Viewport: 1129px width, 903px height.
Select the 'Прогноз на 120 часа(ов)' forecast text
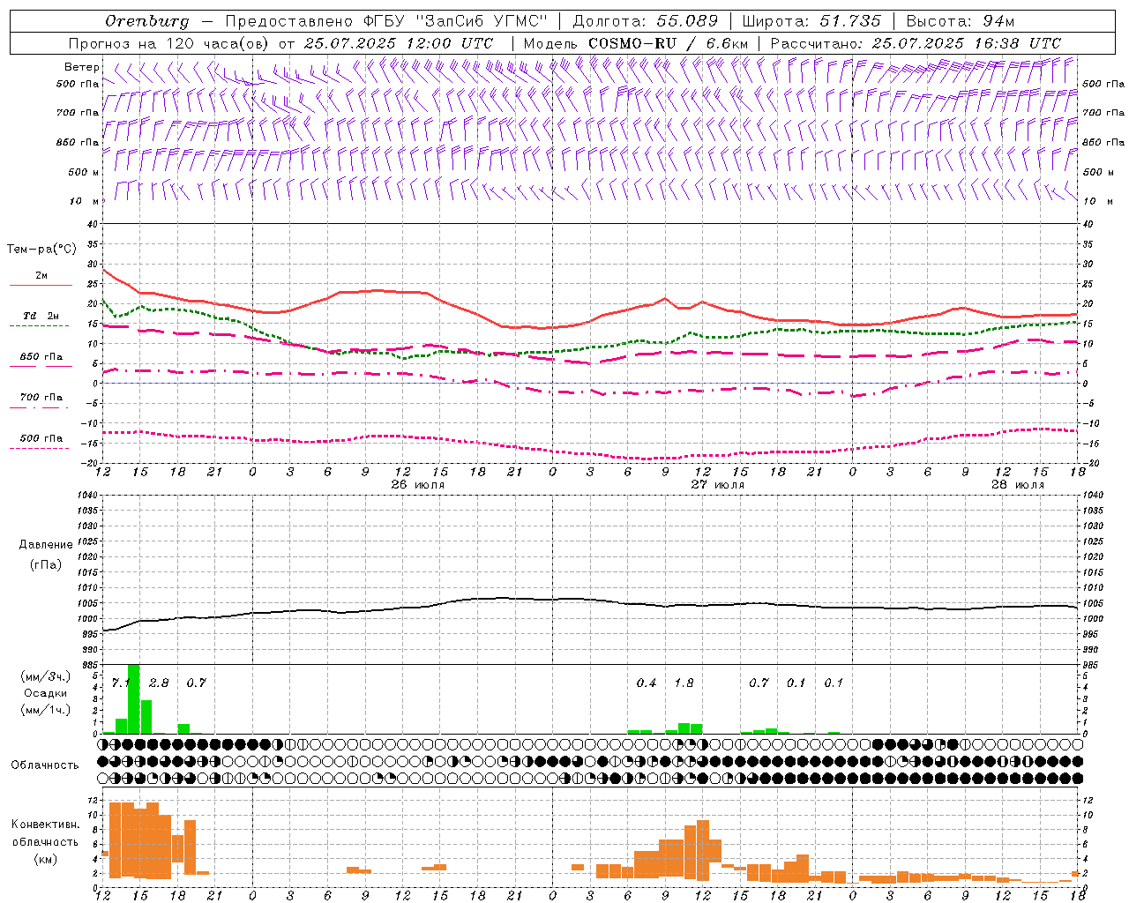pos(169,43)
